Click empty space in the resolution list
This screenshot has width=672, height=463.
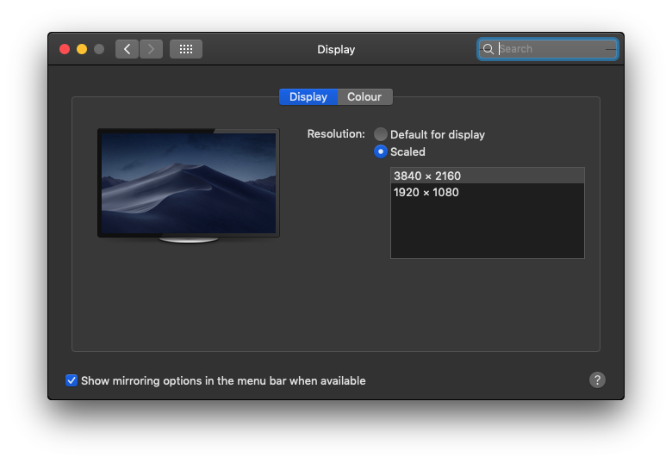point(487,229)
